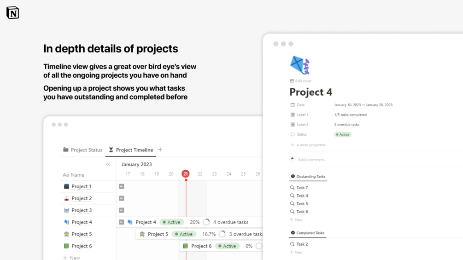Image resolution: width=463 pixels, height=260 pixels.
Task: Click the comment avatar icon
Action: pos(293,160)
